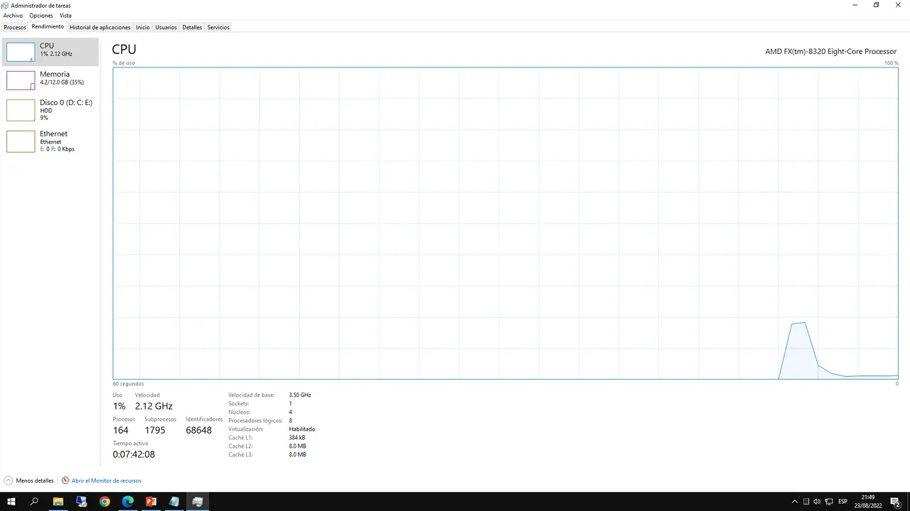
Task: Open the Archivo menu
Action: click(13, 16)
